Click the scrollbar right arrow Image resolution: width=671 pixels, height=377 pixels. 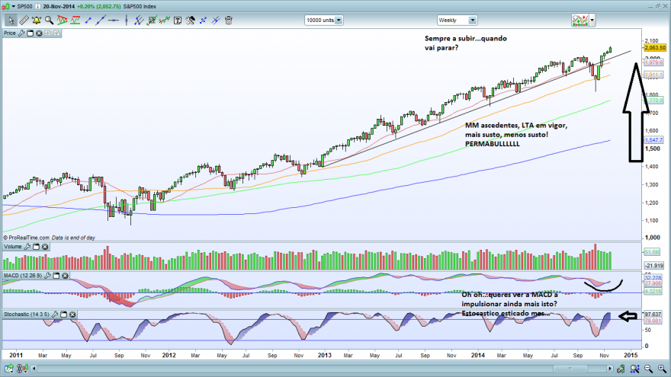pos(610,369)
